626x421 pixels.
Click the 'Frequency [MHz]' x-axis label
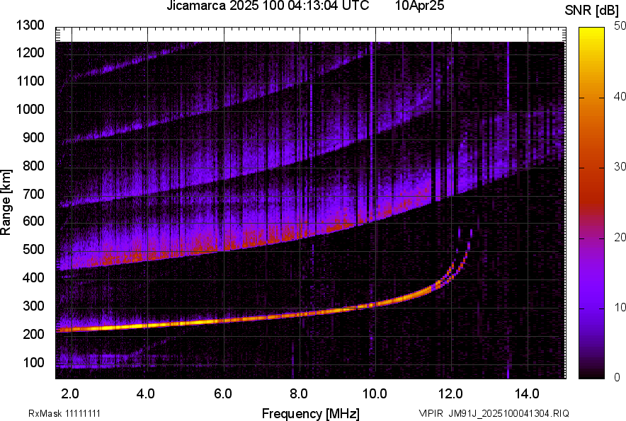point(310,413)
